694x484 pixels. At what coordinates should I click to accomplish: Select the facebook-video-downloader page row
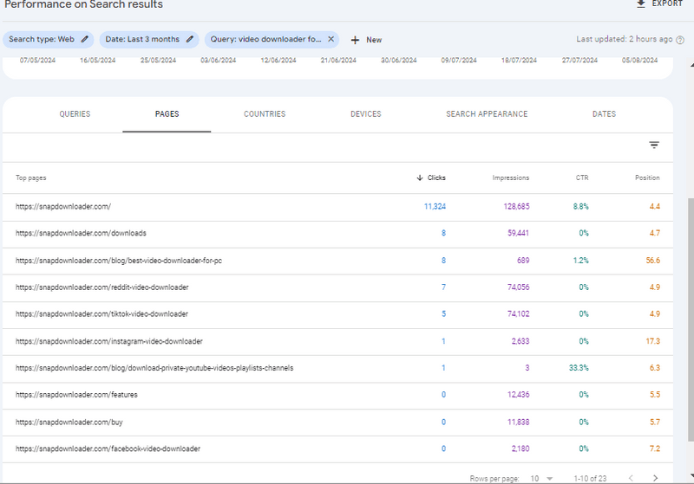337,449
